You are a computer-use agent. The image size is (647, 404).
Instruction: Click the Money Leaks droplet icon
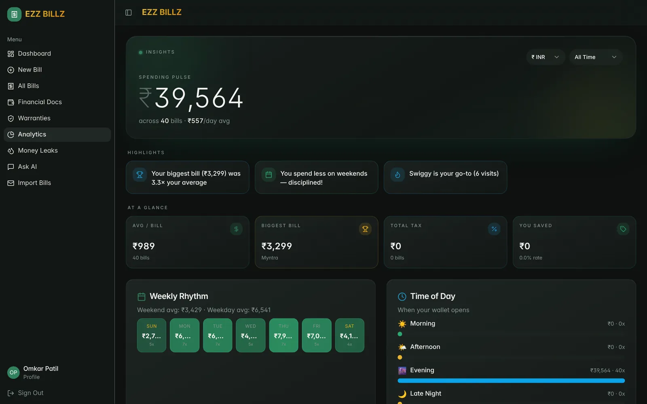pyautogui.click(x=11, y=151)
